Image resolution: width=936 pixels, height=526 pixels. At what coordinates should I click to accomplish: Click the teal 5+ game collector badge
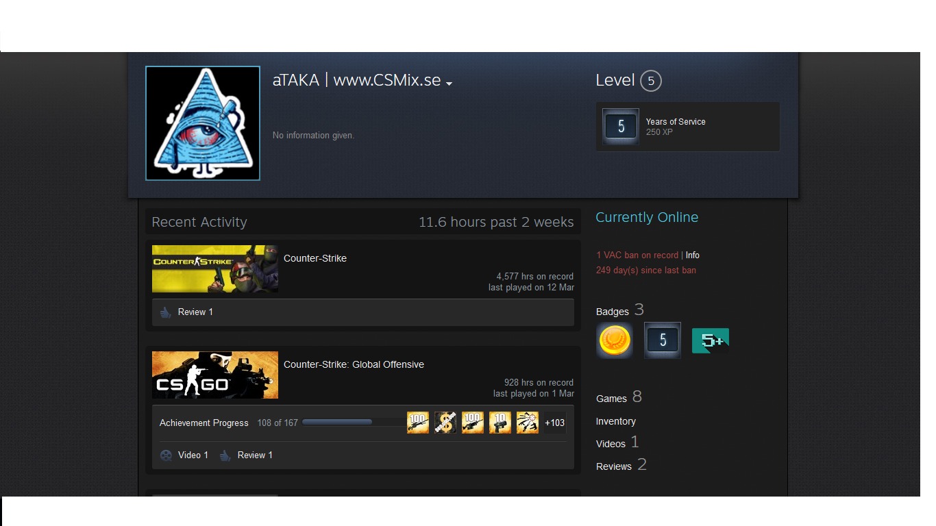click(x=711, y=340)
